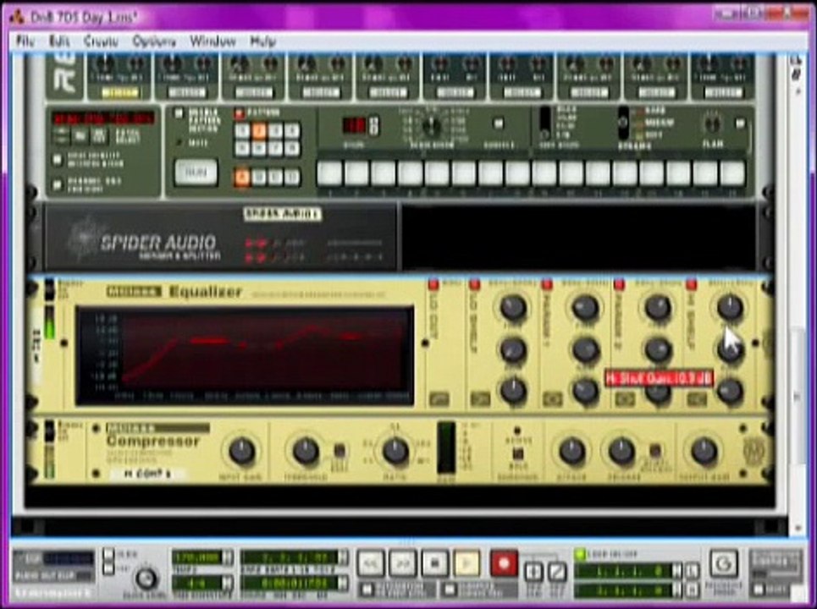The image size is (817, 609).
Task: Toggle the Lo Cut enable button on Equalizer
Action: point(433,284)
